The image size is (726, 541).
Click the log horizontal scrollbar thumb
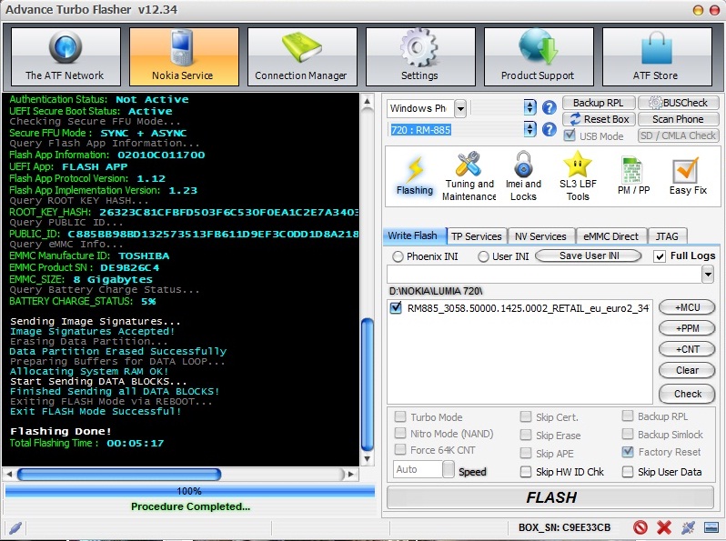119,474
